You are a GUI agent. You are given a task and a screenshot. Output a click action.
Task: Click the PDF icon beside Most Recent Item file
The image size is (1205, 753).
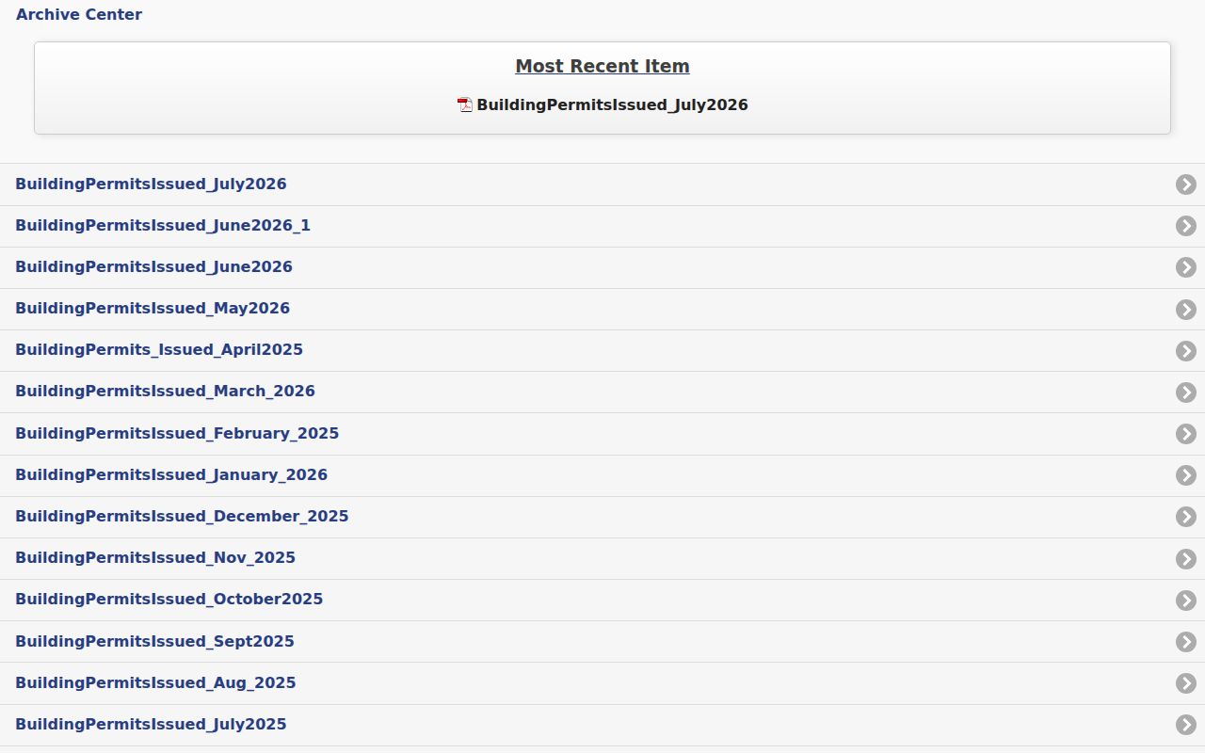point(465,104)
